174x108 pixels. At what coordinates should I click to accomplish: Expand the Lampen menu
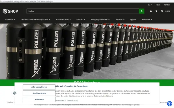point(81,19)
